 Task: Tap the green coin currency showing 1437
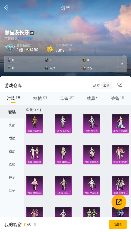pyautogui.click(x=47, y=68)
